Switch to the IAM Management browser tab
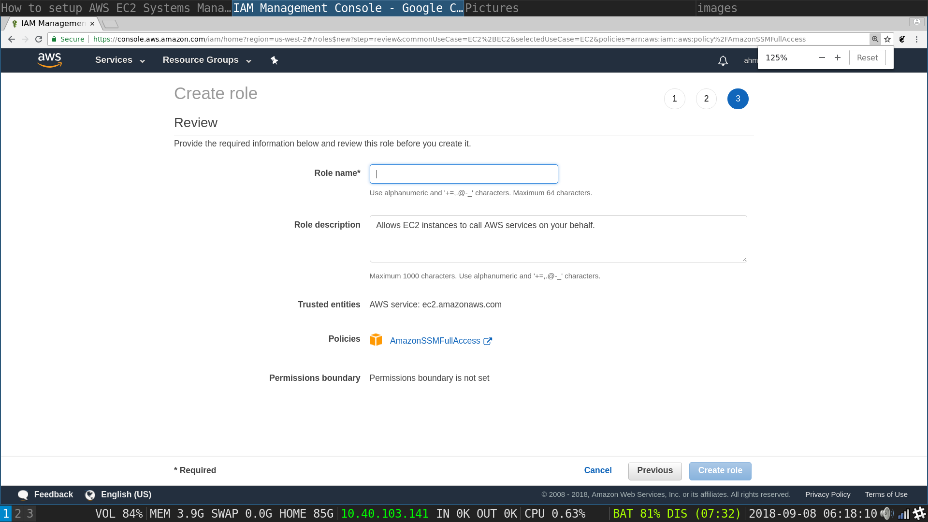 [x=52, y=23]
